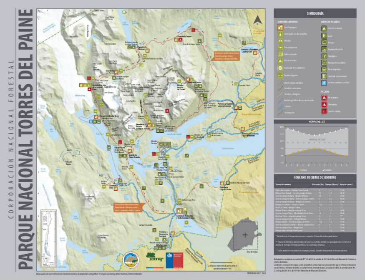This screenshot has width=365, height=280.
Task: Click the Ministerio de Agricultura Chile logo
Action: click(x=174, y=260)
